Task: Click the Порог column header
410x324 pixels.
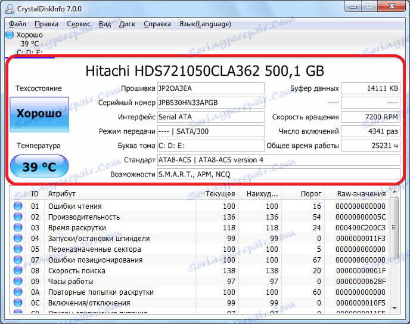Action: tap(303, 194)
